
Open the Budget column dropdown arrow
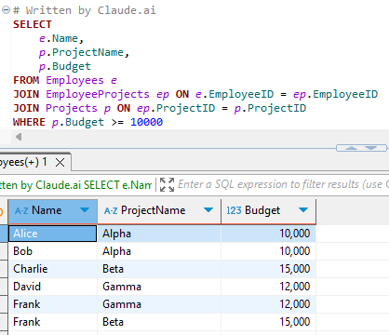coord(303,210)
